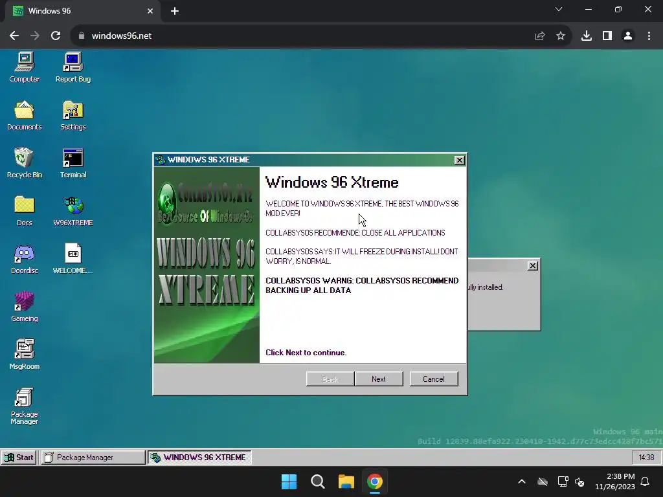Click the Chrome taskbar icon
The height and width of the screenshot is (497, 663).
coord(375,481)
